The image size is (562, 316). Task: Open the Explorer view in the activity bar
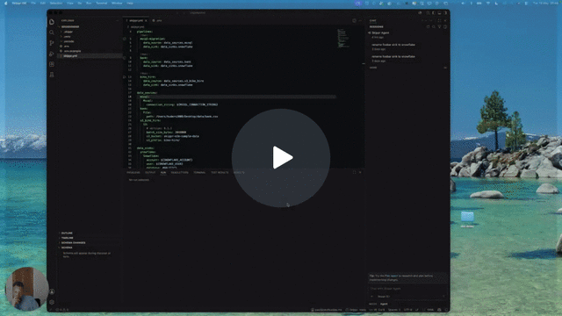point(52,22)
